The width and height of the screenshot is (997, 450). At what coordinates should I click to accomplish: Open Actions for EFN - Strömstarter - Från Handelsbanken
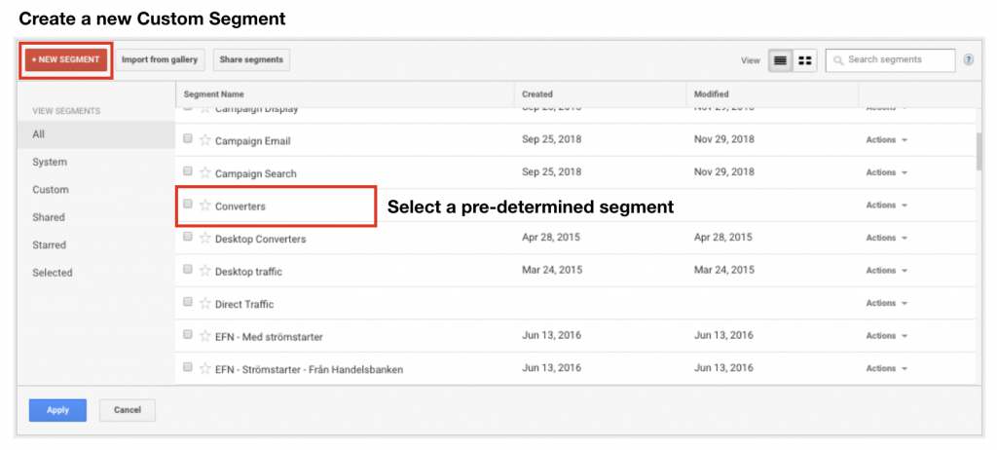[886, 368]
